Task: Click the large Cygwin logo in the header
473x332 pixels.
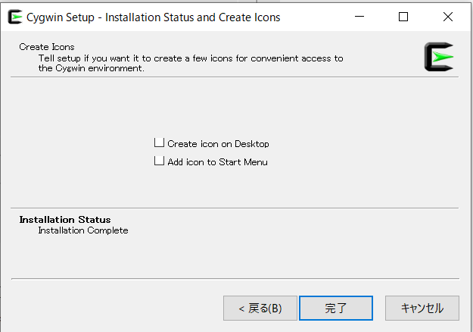Action: 438,57
